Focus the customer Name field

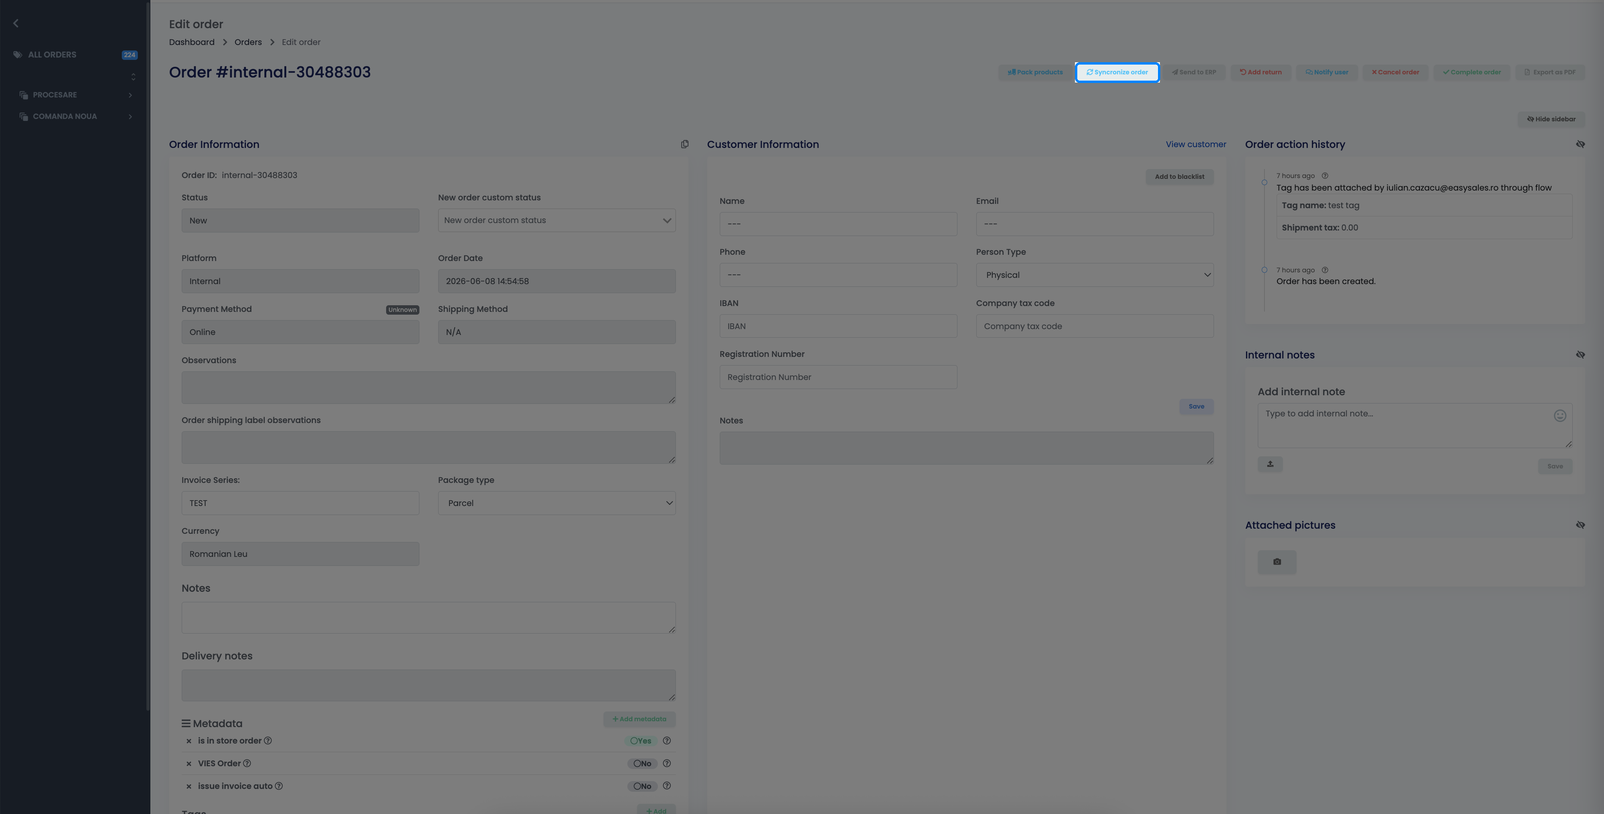pos(838,224)
